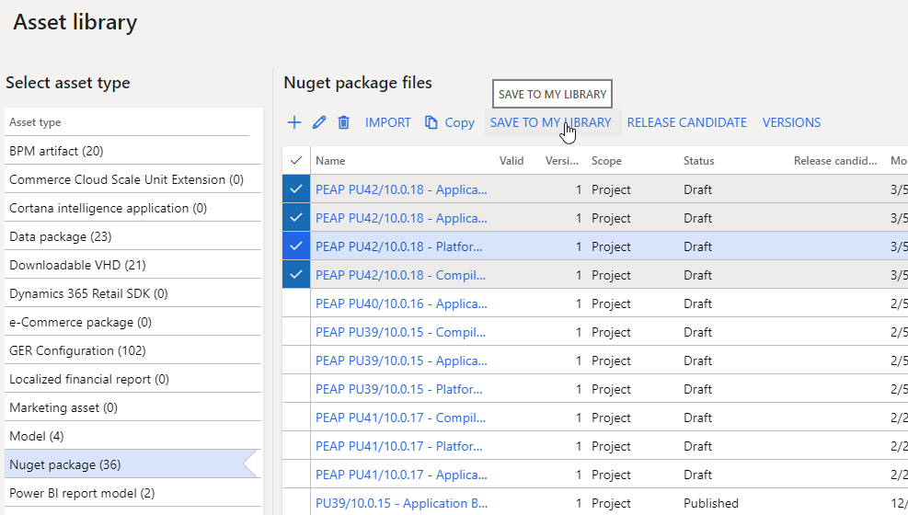Click Published status in PU39/10.0.15 row
The image size is (908, 515).
point(711,503)
